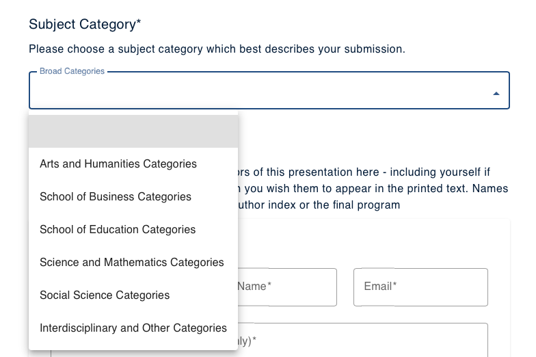
Task: Select Social Science Categories option
Action: [105, 295]
